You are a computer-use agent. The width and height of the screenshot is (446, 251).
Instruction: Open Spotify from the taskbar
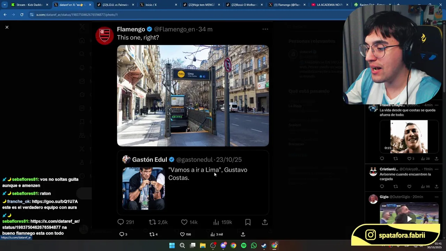(x=244, y=245)
